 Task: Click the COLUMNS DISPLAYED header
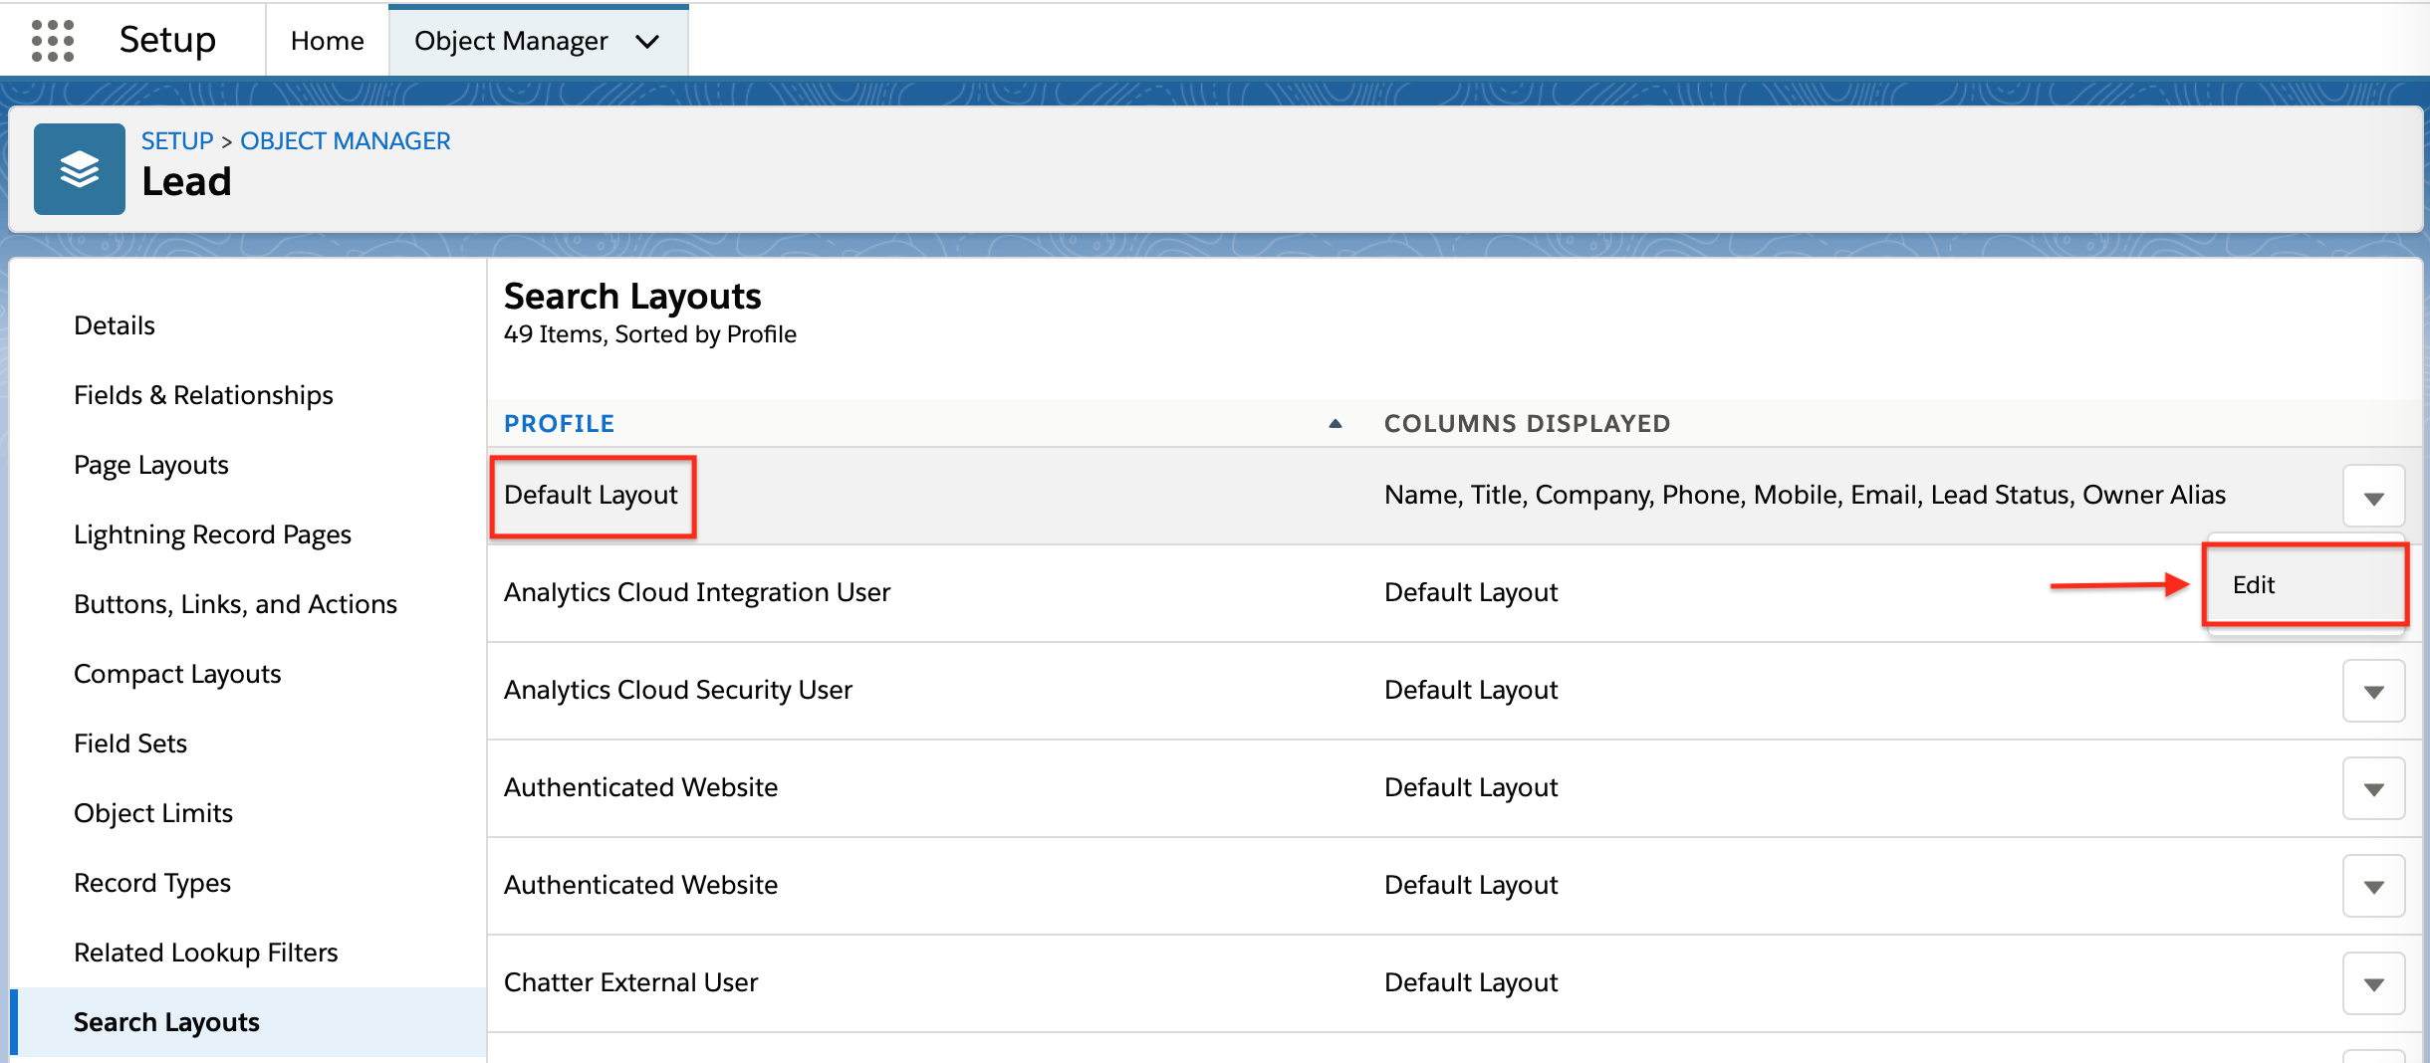(1528, 424)
